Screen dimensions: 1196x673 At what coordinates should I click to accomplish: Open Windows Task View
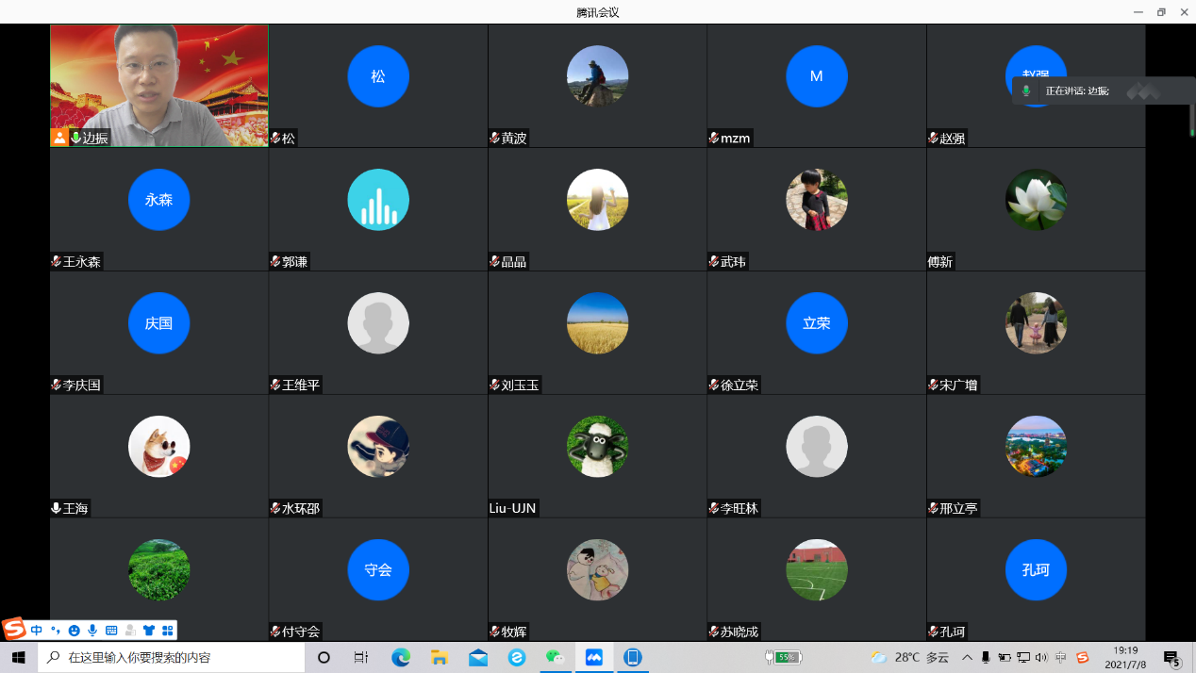point(361,657)
